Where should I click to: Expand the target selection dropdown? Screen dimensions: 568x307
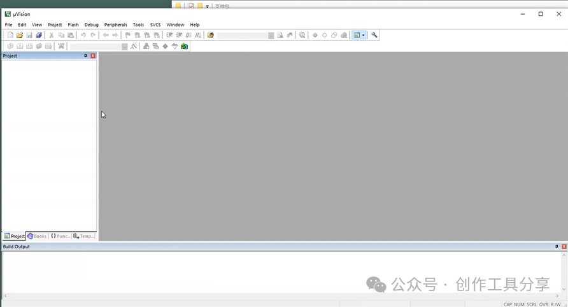pos(125,46)
